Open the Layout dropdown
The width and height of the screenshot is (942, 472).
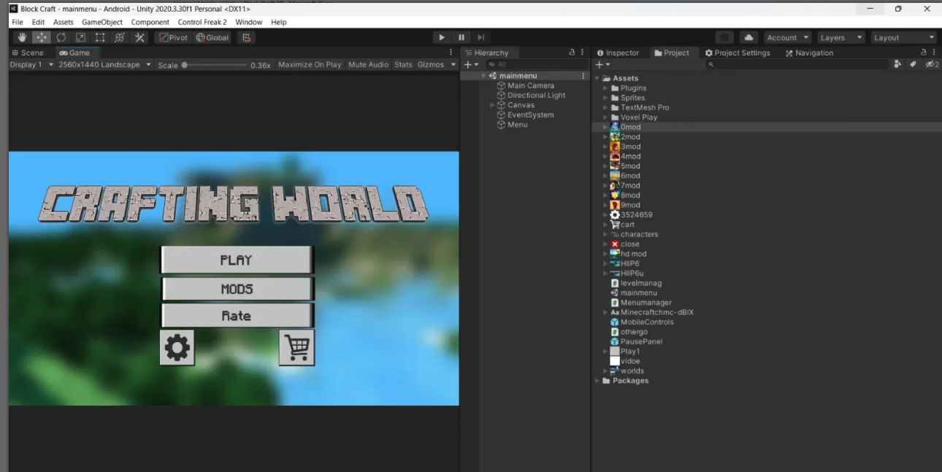(x=903, y=37)
